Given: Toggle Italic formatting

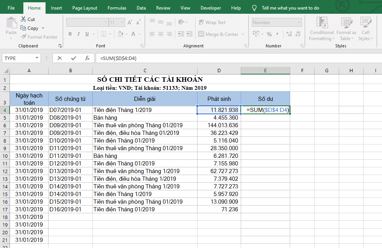Looking at the screenshot, I should point(79,34).
